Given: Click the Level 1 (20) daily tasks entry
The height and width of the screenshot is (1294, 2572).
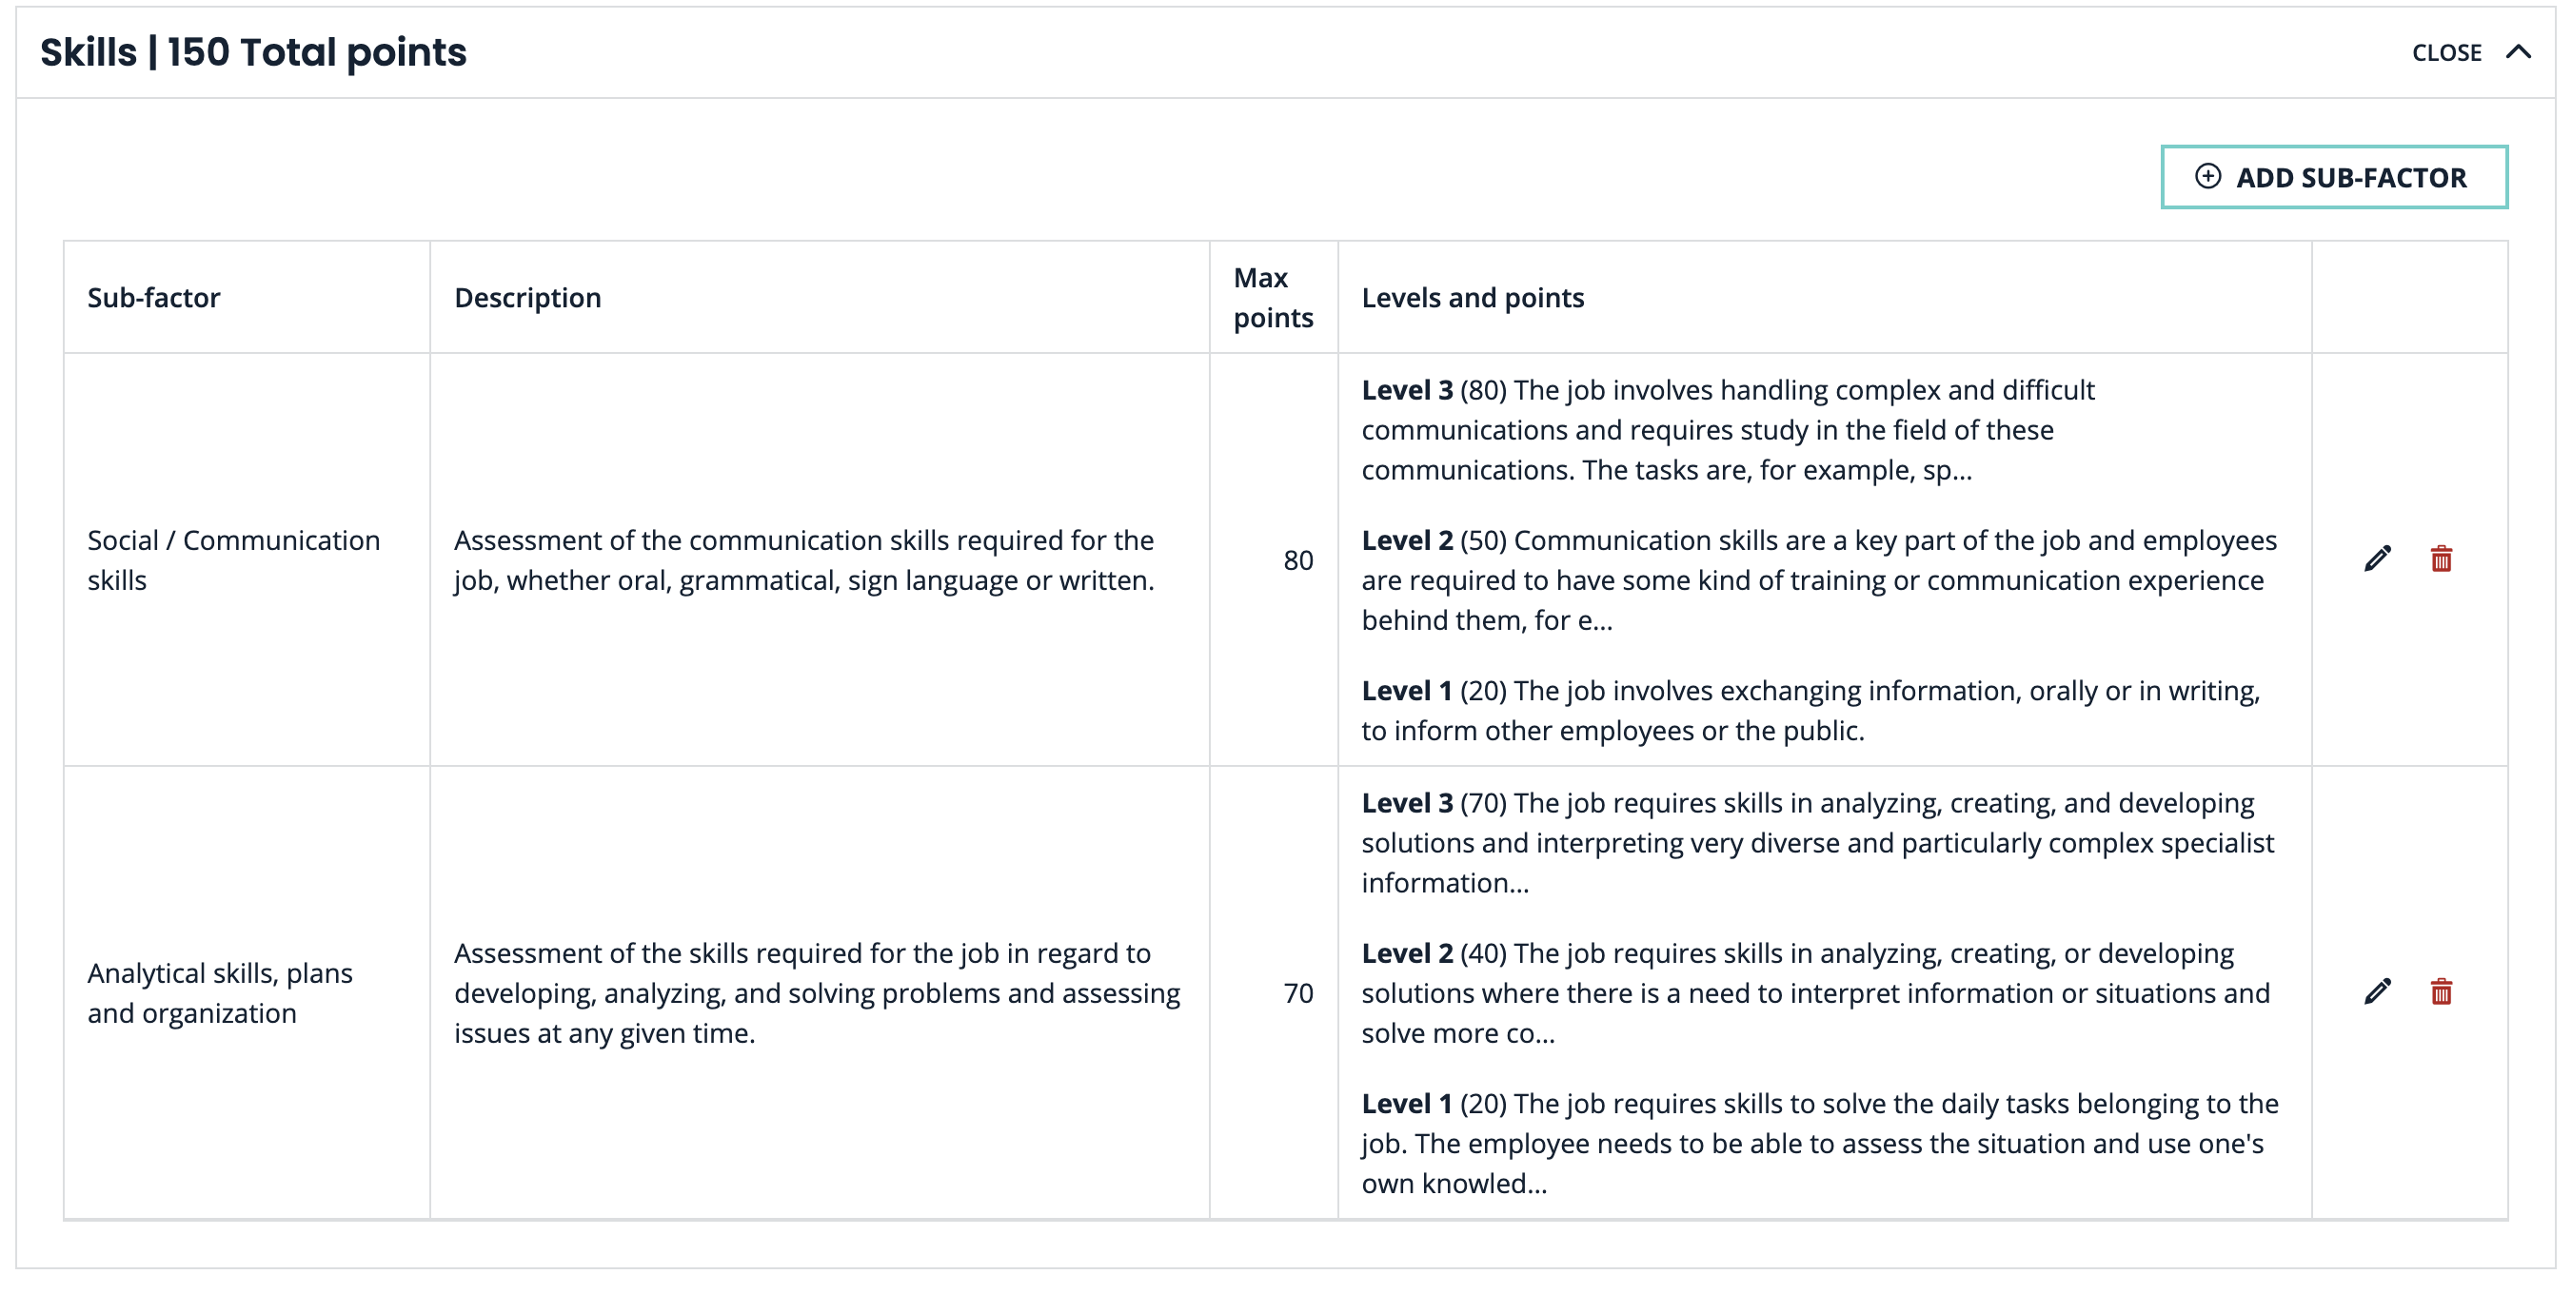Looking at the screenshot, I should coord(1817,1144).
